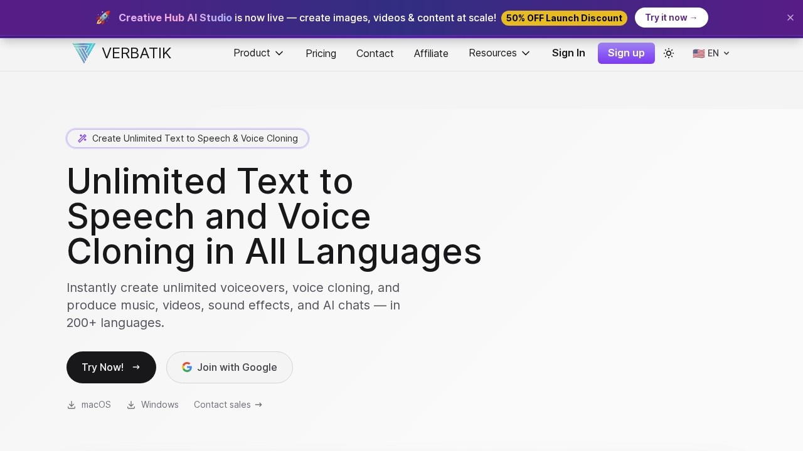Expand the Product dropdown menu
Screen dimensions: 803x451
pyautogui.click(x=258, y=53)
